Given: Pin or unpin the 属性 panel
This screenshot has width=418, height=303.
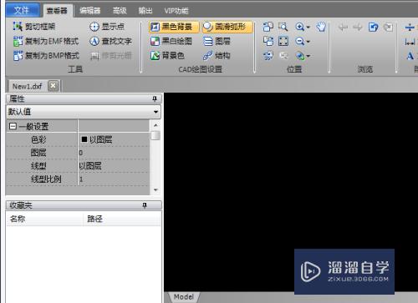Looking at the screenshot, I should tap(155, 98).
